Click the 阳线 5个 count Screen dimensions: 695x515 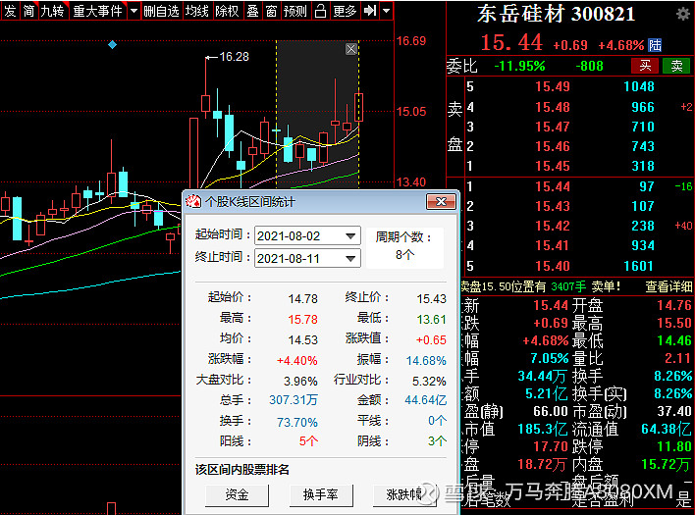308,441
